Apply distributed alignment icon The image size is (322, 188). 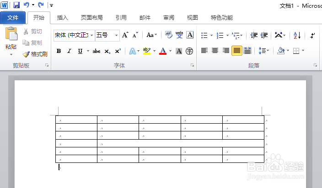pos(247,51)
